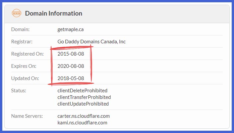Click the clientUpdateProhibited status
Screen dimensions: 234x133
83,104
